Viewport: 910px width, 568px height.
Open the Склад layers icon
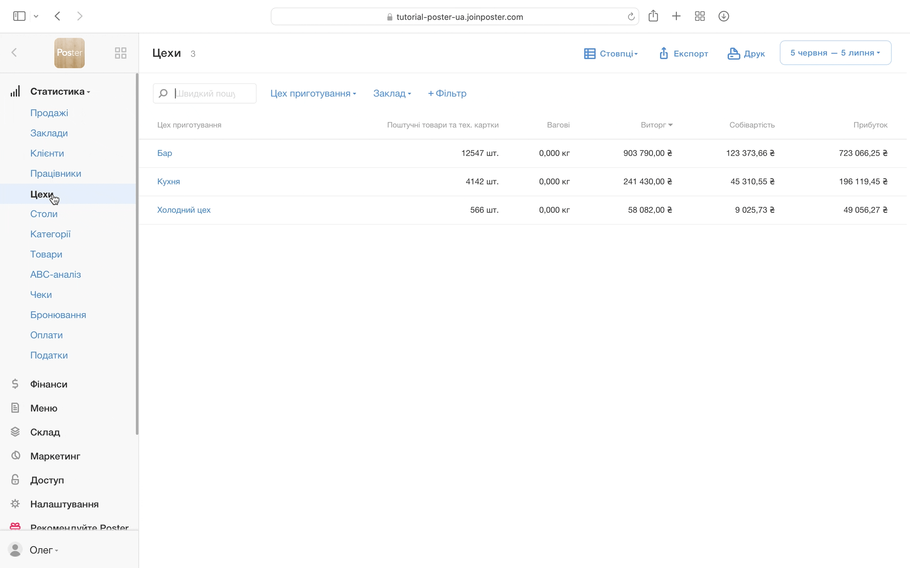click(15, 432)
